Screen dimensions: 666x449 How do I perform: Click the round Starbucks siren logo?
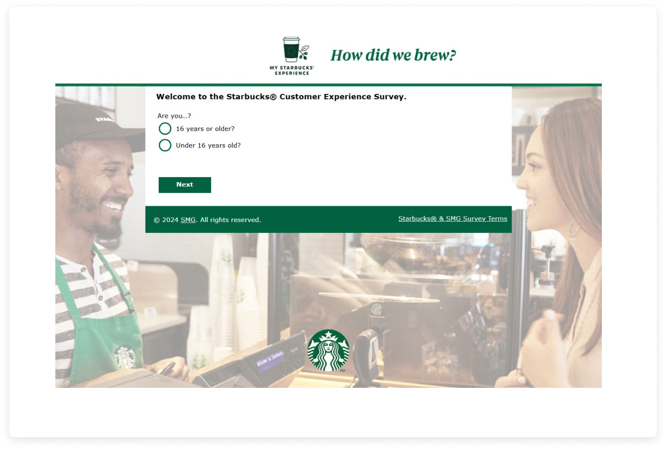click(x=328, y=350)
